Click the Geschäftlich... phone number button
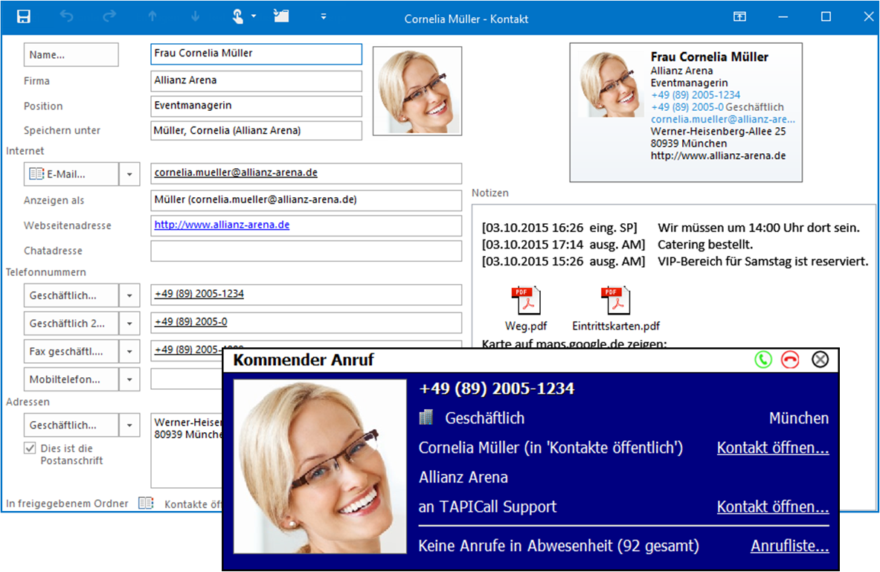This screenshot has height=572, width=880. pyautogui.click(x=71, y=295)
